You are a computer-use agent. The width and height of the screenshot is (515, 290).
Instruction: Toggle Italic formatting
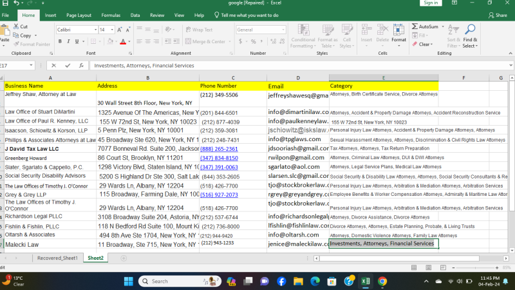pyautogui.click(x=68, y=41)
